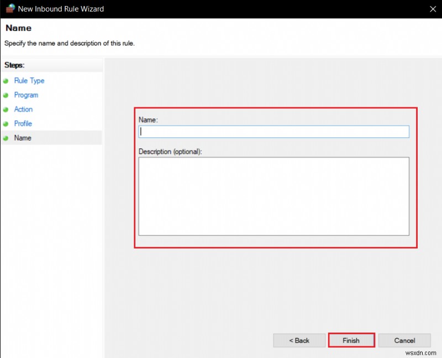Click the Description (optional) label
This screenshot has height=358, width=442.
coord(170,152)
